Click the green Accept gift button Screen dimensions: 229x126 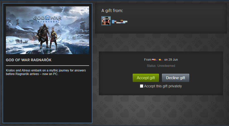[x=146, y=78]
